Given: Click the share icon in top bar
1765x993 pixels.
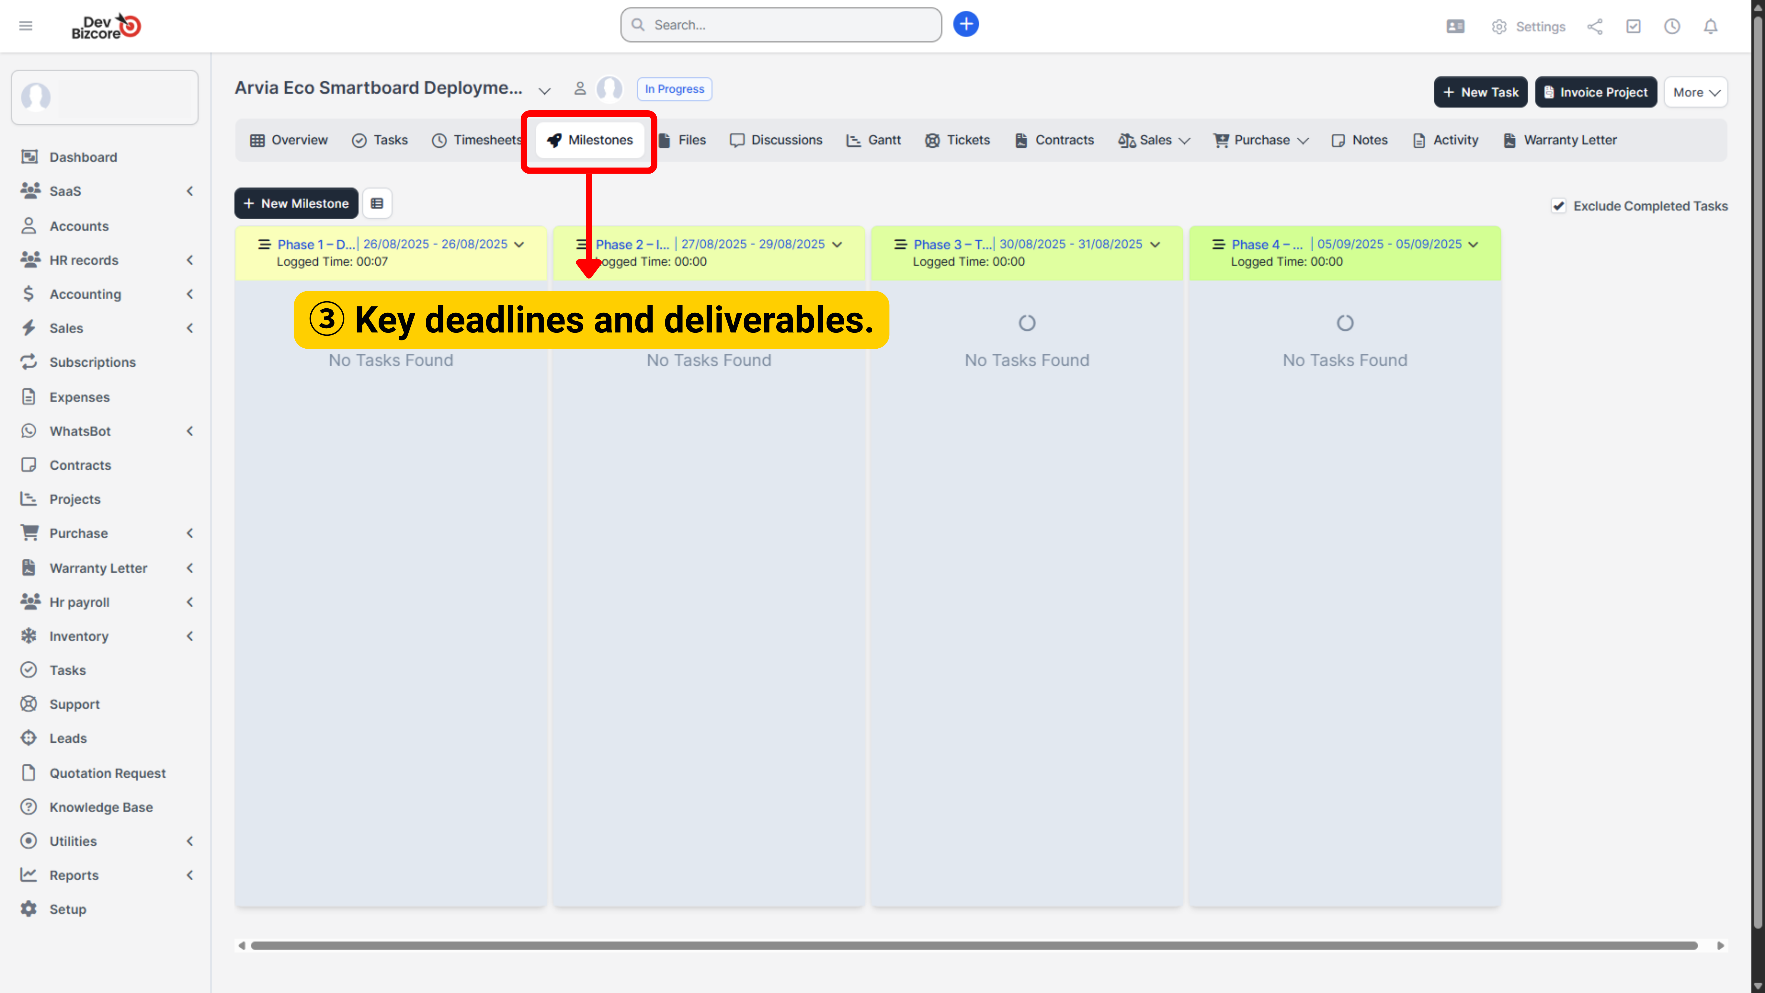Looking at the screenshot, I should click(1594, 27).
